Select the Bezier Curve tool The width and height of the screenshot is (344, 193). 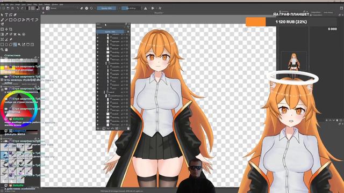[28, 20]
